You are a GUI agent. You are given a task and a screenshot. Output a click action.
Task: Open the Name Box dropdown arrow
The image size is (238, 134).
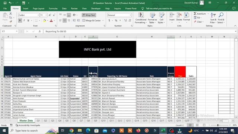[x=17, y=31]
